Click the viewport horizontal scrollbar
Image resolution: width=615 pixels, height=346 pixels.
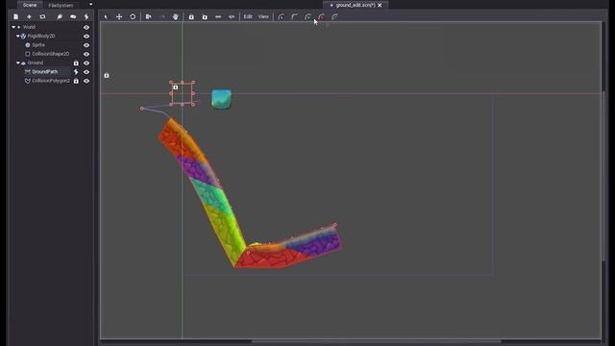(376, 341)
